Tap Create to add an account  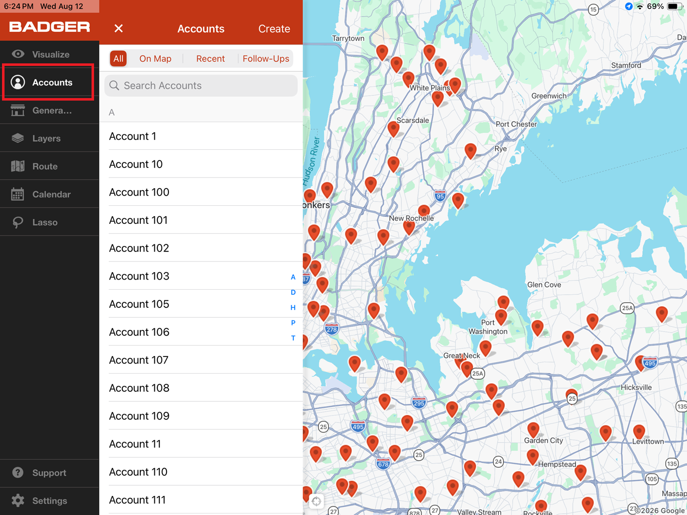pyautogui.click(x=274, y=29)
